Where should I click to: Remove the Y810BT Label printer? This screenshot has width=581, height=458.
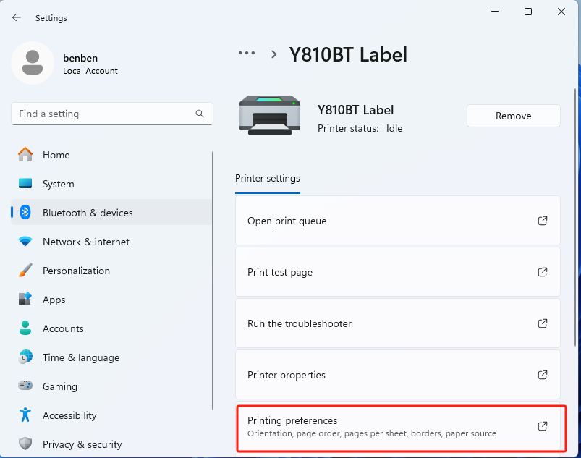coord(514,116)
